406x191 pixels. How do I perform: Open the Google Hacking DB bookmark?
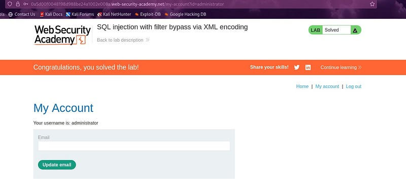point(185,14)
